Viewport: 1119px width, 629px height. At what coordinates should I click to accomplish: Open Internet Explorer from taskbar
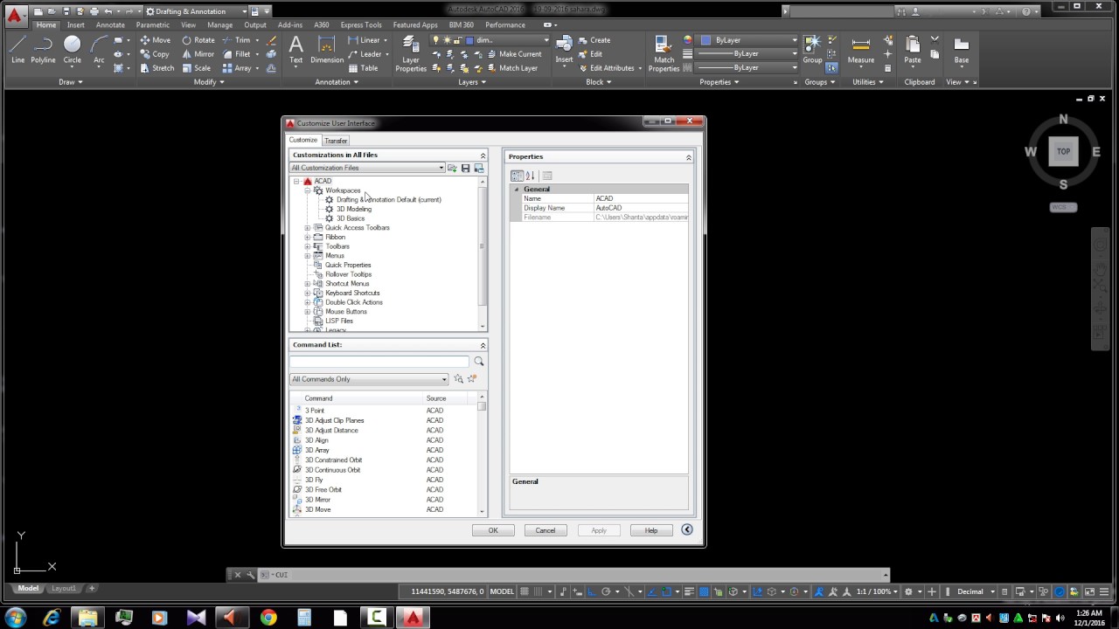click(x=52, y=618)
